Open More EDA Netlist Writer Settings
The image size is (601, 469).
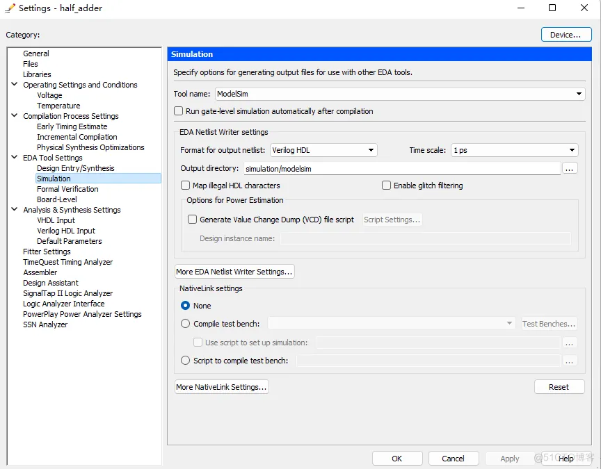[x=234, y=272]
